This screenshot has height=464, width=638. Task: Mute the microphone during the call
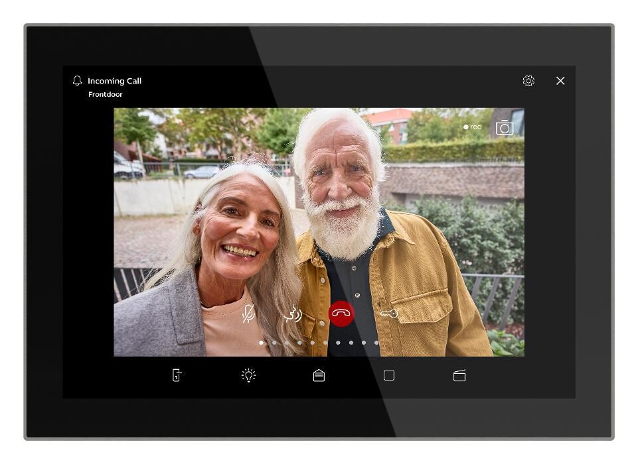click(x=248, y=314)
